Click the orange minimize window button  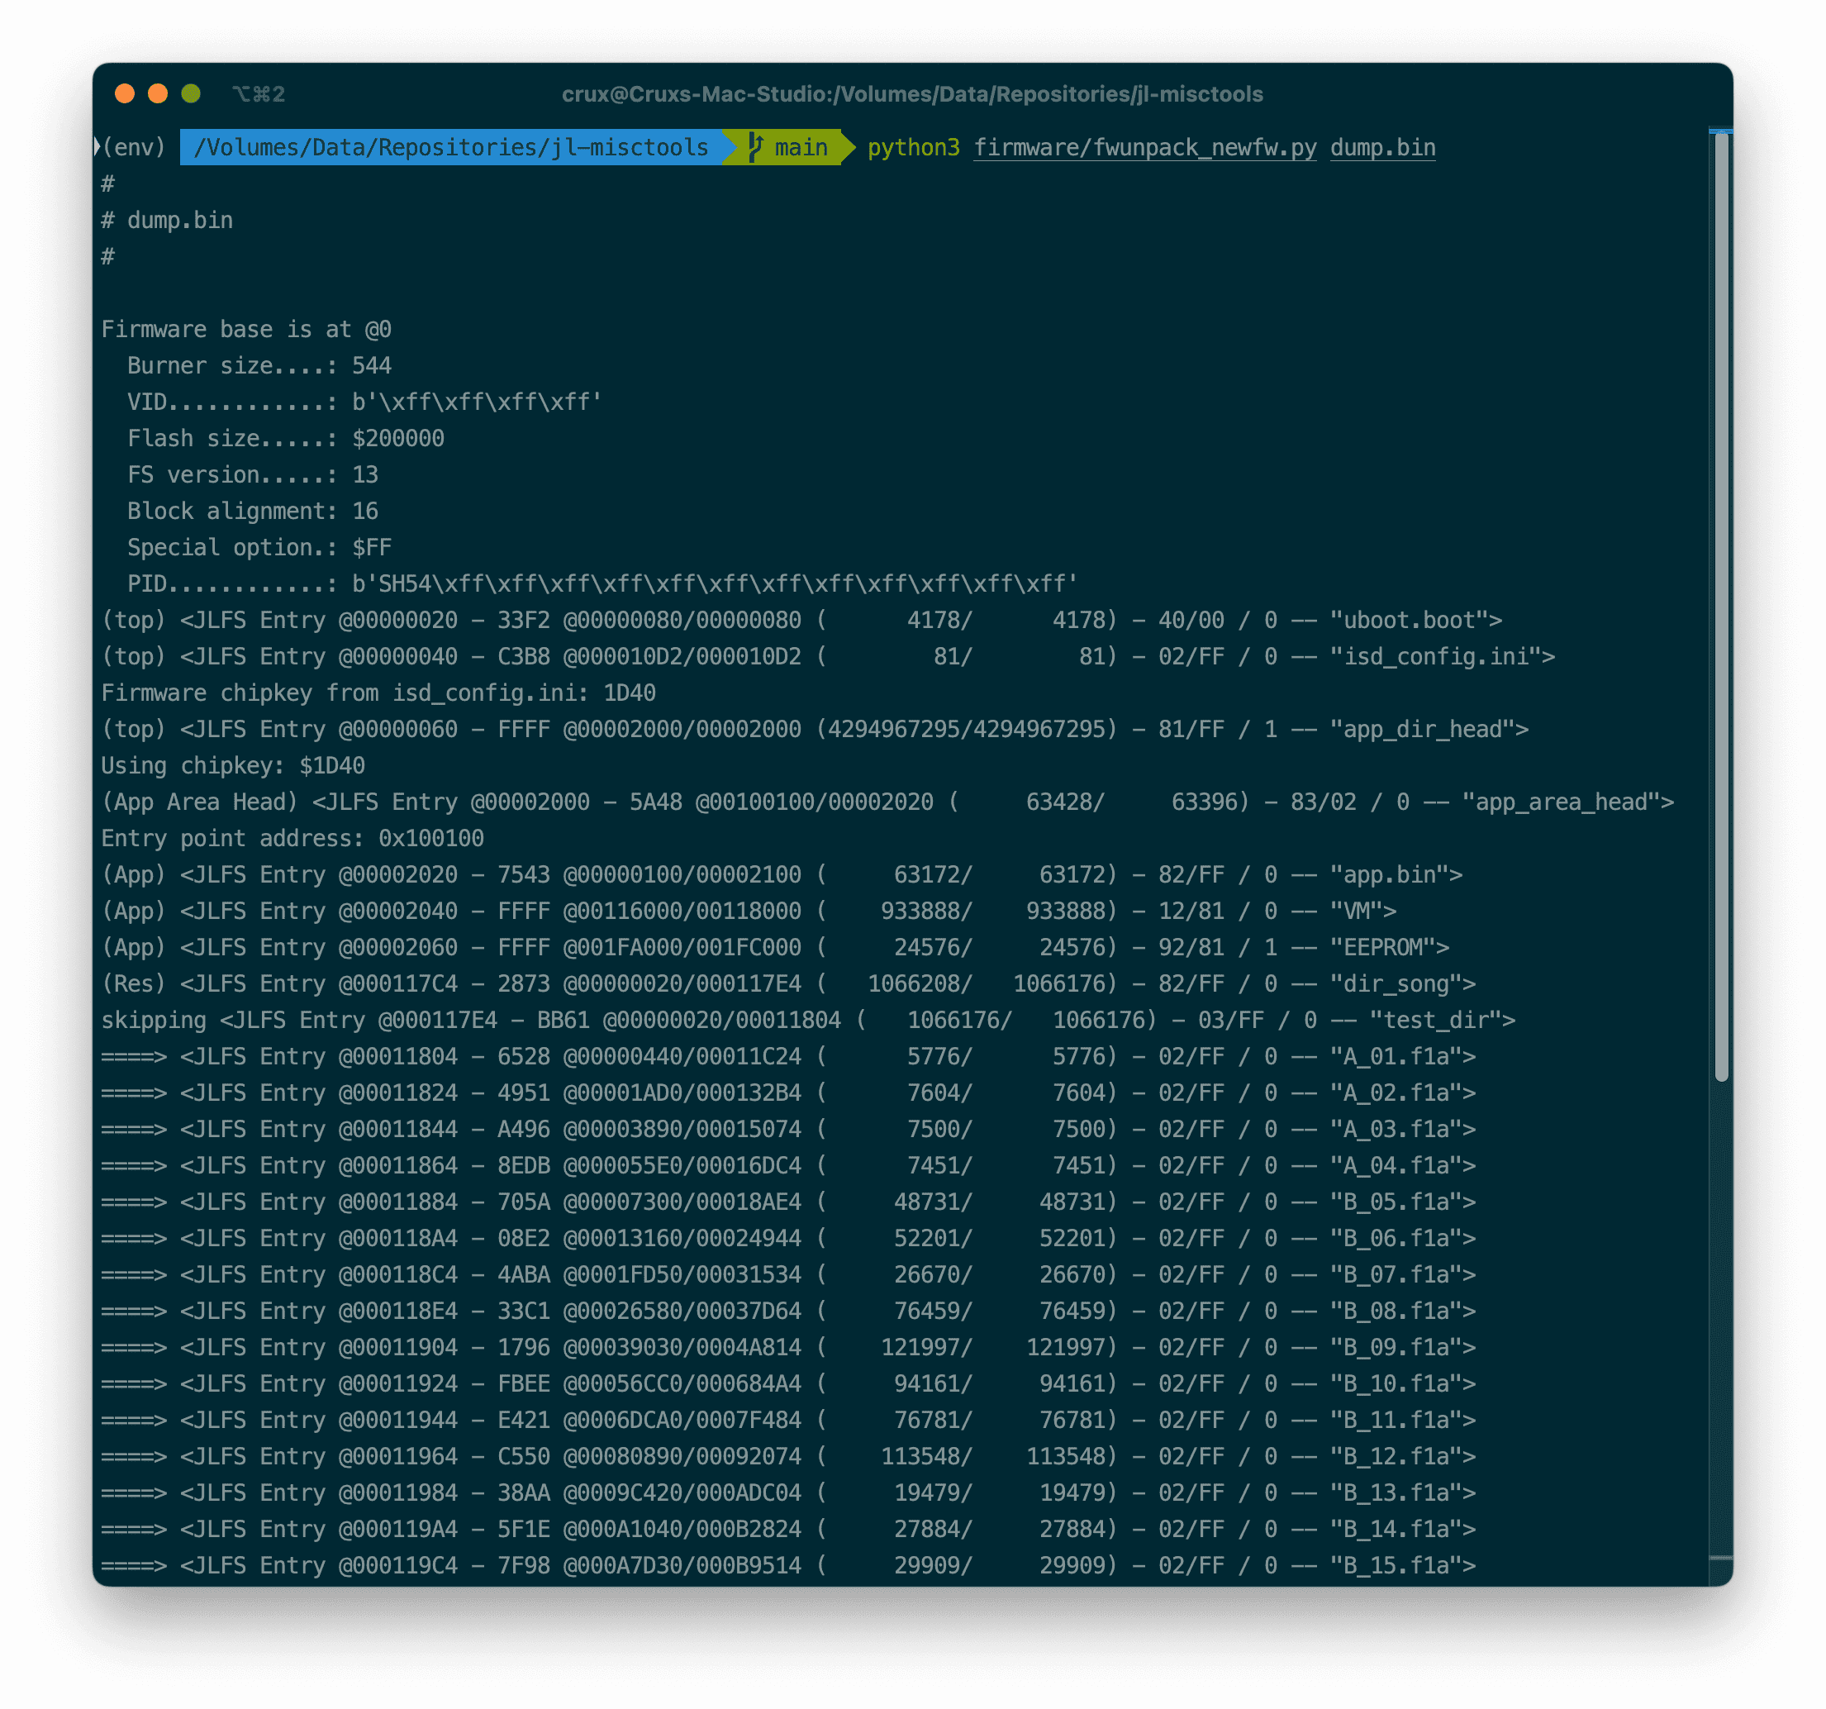(x=158, y=93)
